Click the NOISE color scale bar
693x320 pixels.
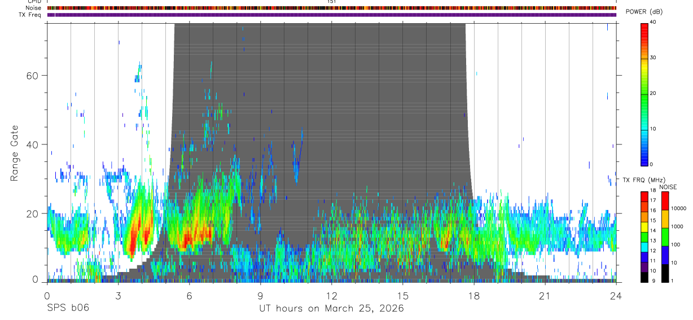(665, 236)
